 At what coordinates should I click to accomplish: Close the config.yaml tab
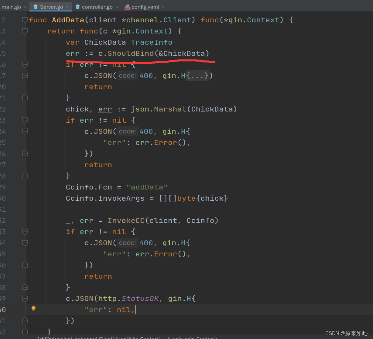coord(163,7)
